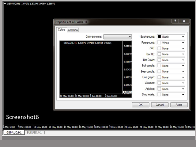Click the help question mark button
The height and width of the screenshot is (147, 196).
[175, 21]
